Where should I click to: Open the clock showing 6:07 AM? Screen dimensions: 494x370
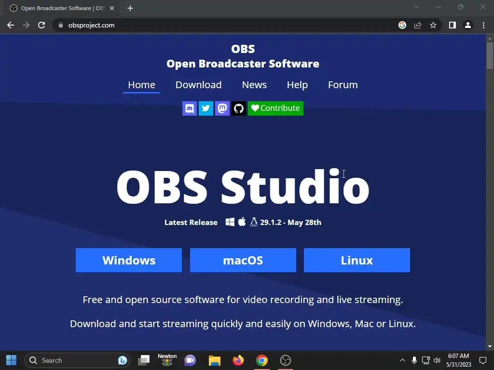click(x=458, y=360)
